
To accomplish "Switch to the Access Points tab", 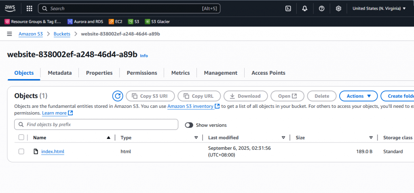I will coord(268,73).
